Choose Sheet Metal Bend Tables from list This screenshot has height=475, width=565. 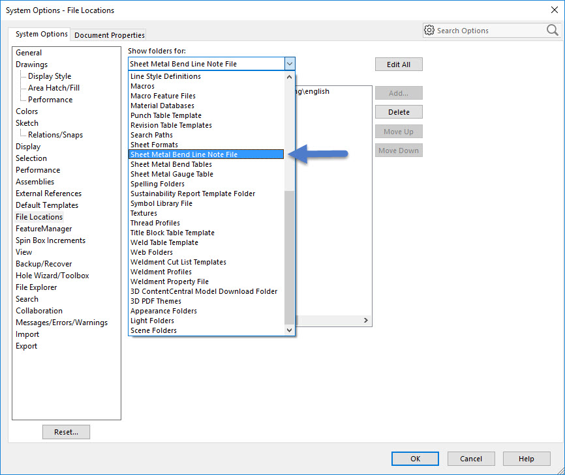171,164
